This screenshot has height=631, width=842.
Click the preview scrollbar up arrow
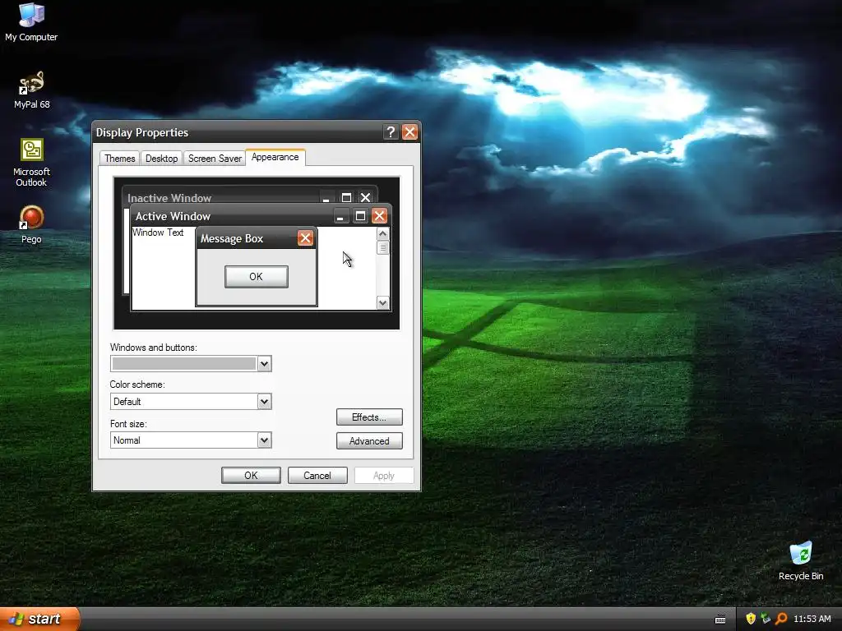(x=382, y=234)
